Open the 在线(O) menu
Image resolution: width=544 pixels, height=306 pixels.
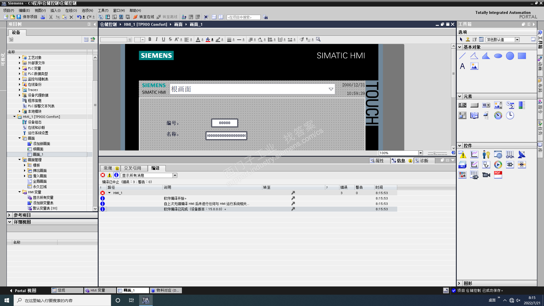tap(71, 10)
